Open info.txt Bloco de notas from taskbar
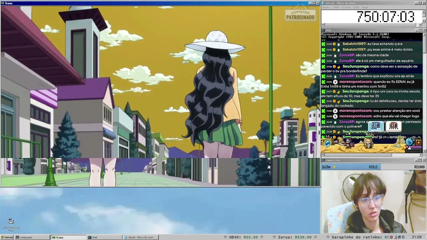 click(140, 237)
